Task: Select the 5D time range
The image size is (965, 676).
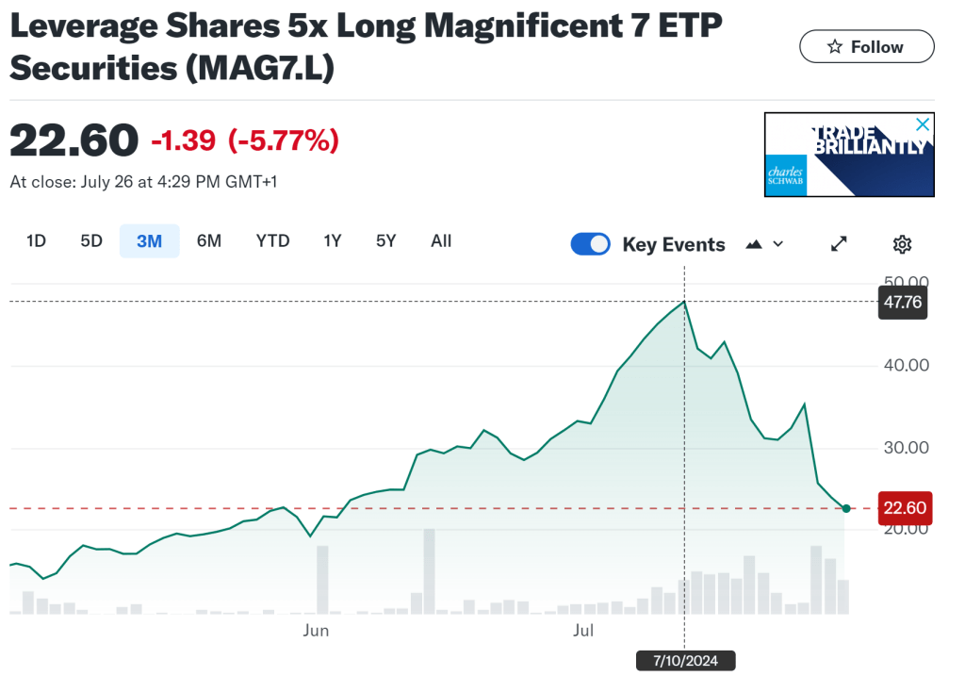Action: coord(91,240)
